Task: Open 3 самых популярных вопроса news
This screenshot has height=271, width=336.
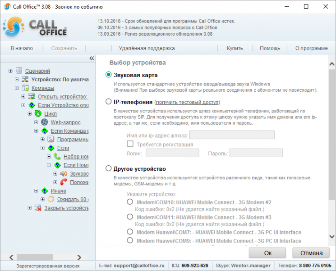Action: [x=157, y=28]
